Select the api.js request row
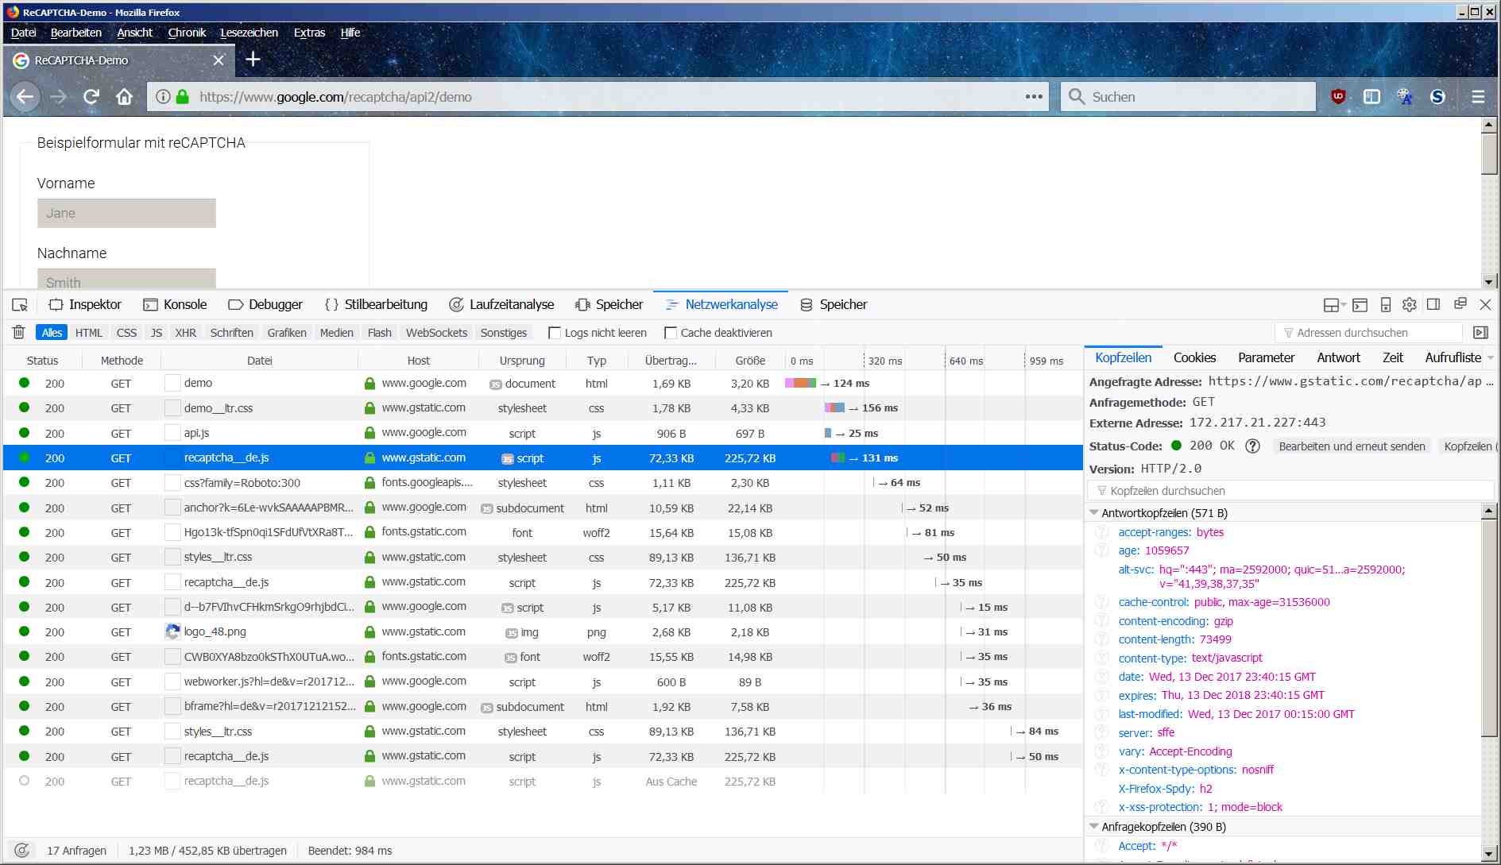Image resolution: width=1501 pixels, height=865 pixels. [x=544, y=434]
